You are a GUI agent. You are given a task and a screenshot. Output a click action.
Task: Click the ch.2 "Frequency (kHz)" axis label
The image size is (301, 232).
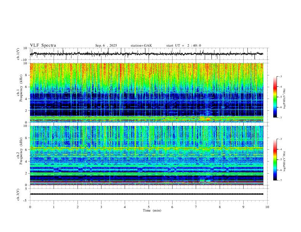(21, 151)
